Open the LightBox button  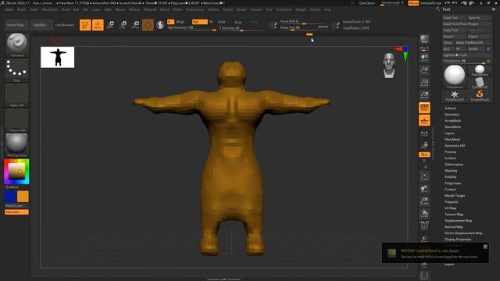[x=40, y=25]
